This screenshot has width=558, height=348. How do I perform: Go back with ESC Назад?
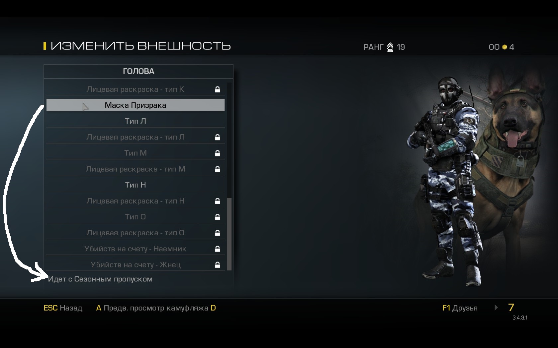(x=63, y=308)
